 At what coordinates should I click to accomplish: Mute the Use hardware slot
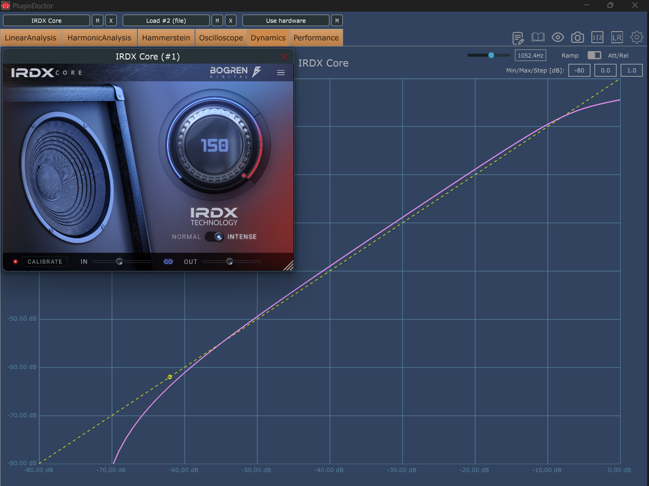[x=337, y=20]
